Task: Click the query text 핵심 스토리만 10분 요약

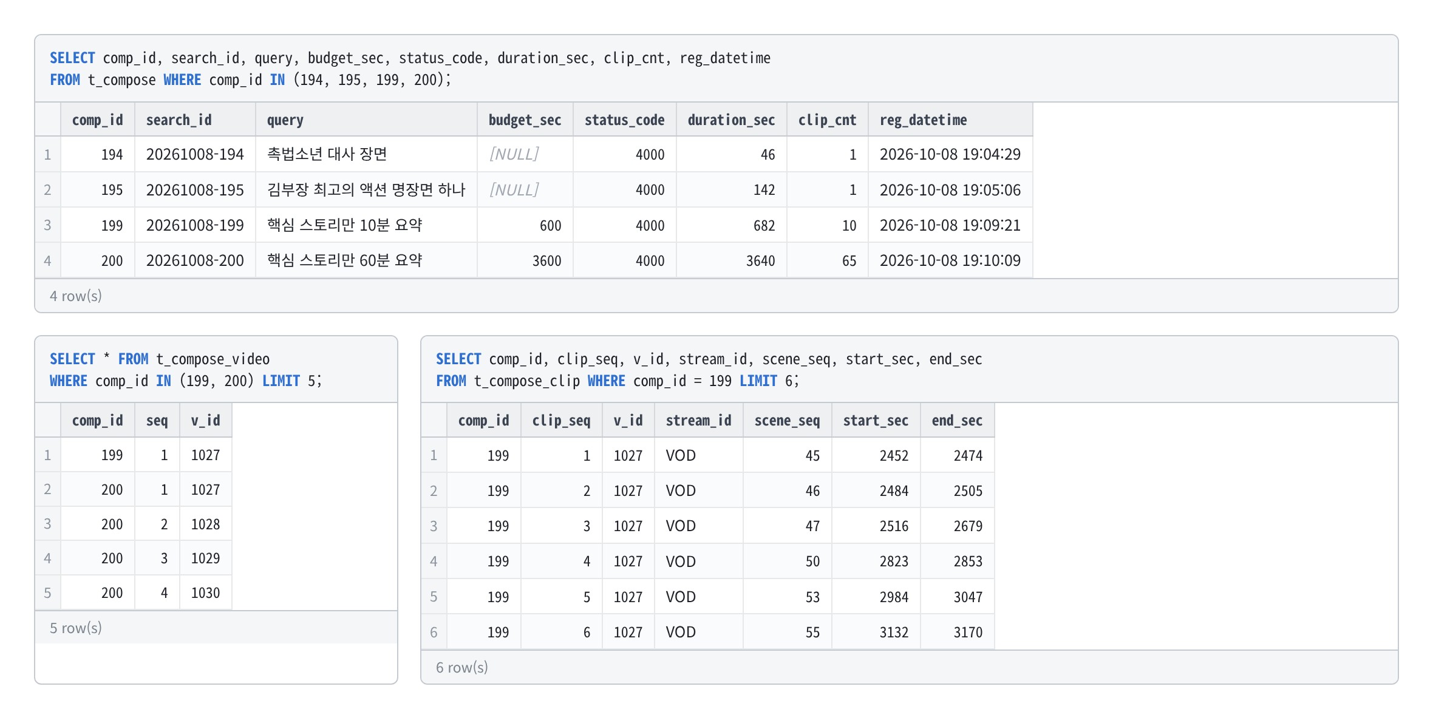Action: (344, 225)
